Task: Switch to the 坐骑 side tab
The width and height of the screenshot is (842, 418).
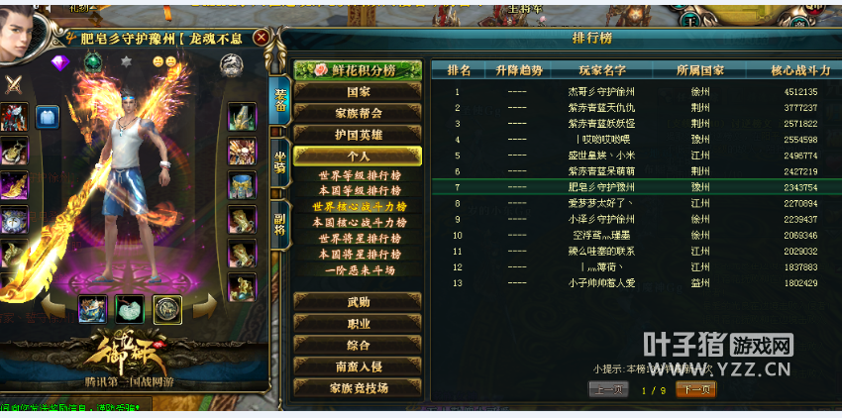Action: pyautogui.click(x=279, y=162)
